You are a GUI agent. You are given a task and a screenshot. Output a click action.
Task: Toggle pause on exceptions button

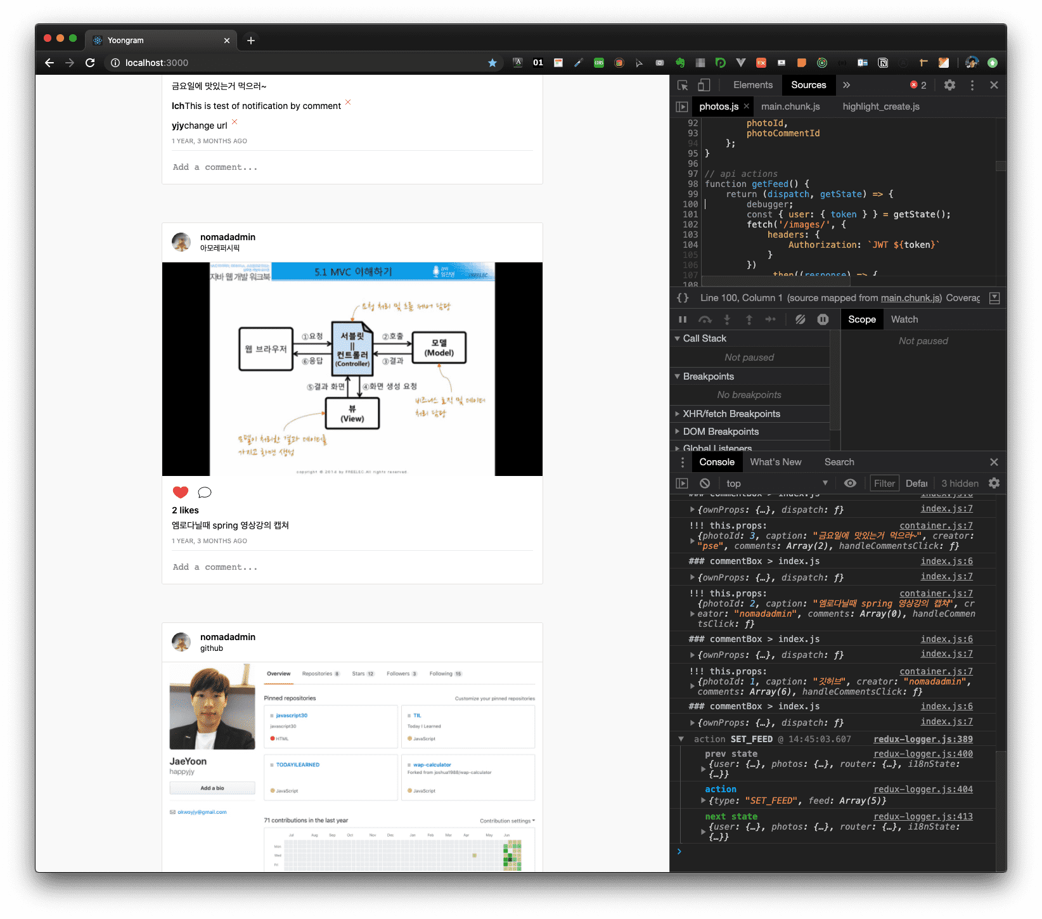(x=823, y=319)
